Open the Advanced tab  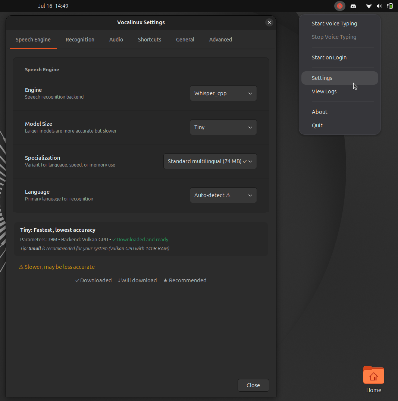pos(221,40)
